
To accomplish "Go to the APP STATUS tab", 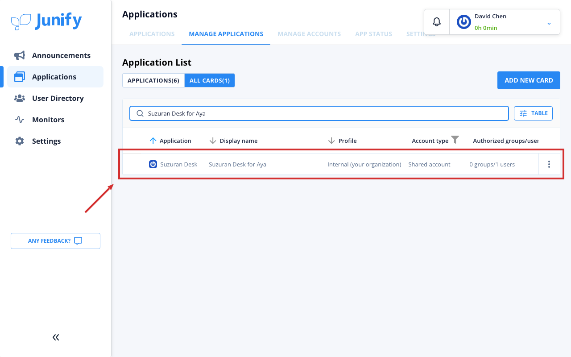I will pos(374,34).
